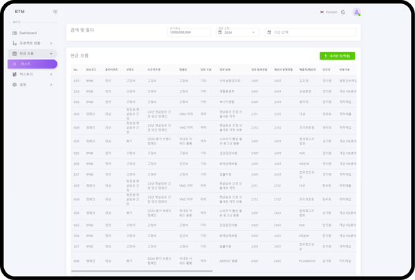Click the 원천징수매입 cell in row 822
This screenshot has height=280, width=415.
348,81
